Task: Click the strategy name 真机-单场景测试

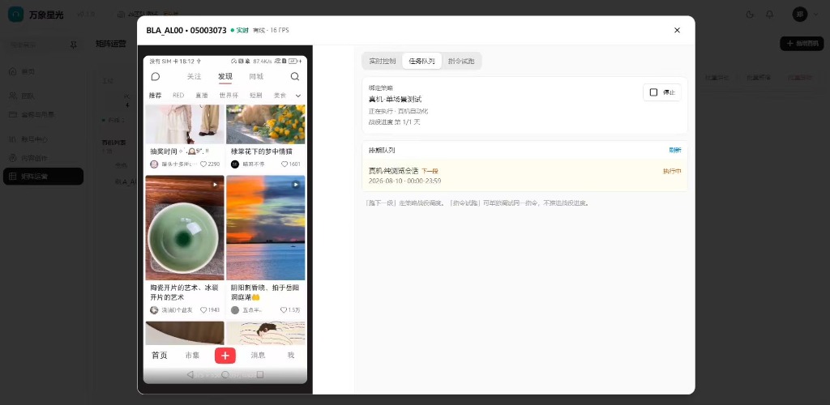Action: 396,99
